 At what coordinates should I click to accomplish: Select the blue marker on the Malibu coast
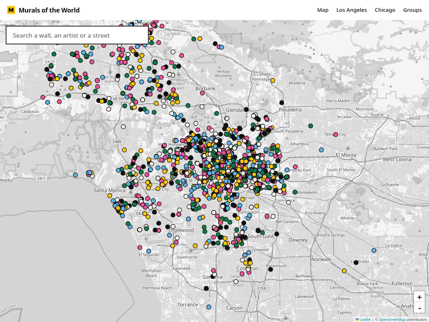click(75, 175)
